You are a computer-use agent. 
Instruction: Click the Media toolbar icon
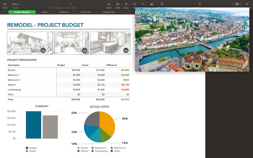[x=152, y=4]
